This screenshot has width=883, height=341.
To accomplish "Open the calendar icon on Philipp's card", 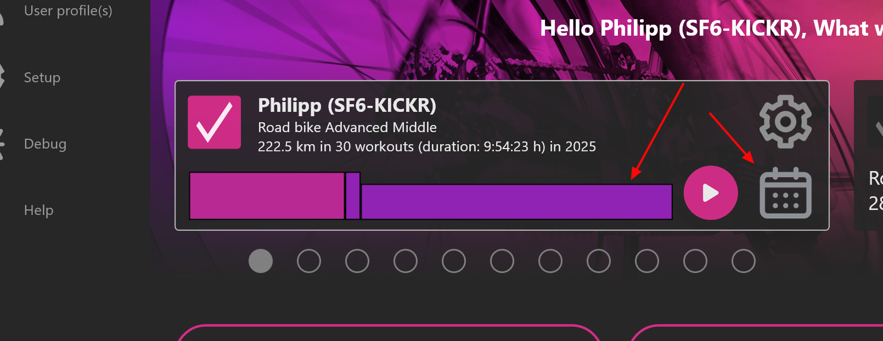I will coord(785,193).
